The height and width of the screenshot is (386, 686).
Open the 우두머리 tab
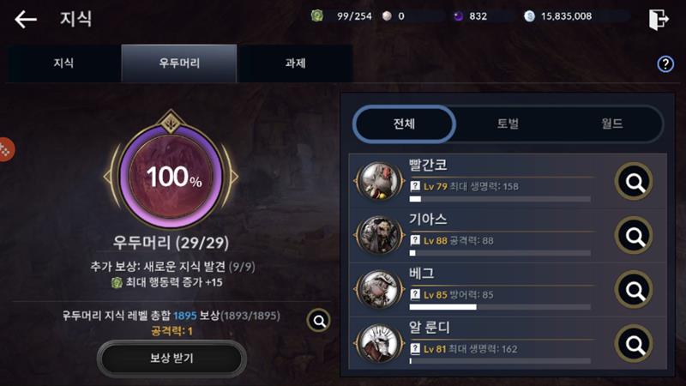pyautogui.click(x=179, y=63)
